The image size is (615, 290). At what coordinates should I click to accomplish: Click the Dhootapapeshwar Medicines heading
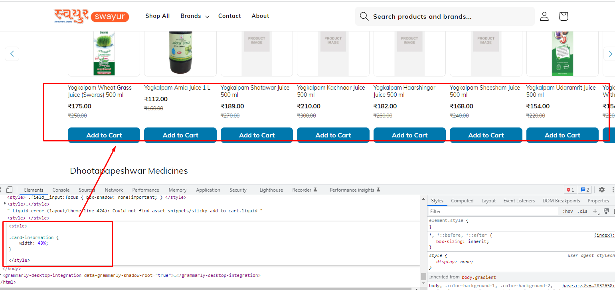coord(129,171)
